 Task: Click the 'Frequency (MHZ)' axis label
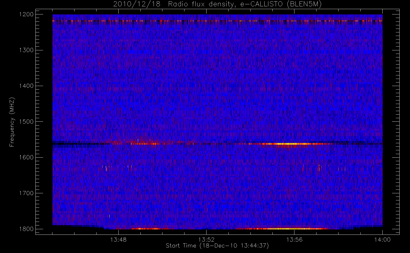coord(12,122)
